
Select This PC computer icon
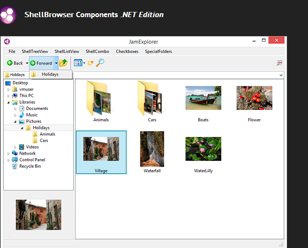(x=15, y=96)
